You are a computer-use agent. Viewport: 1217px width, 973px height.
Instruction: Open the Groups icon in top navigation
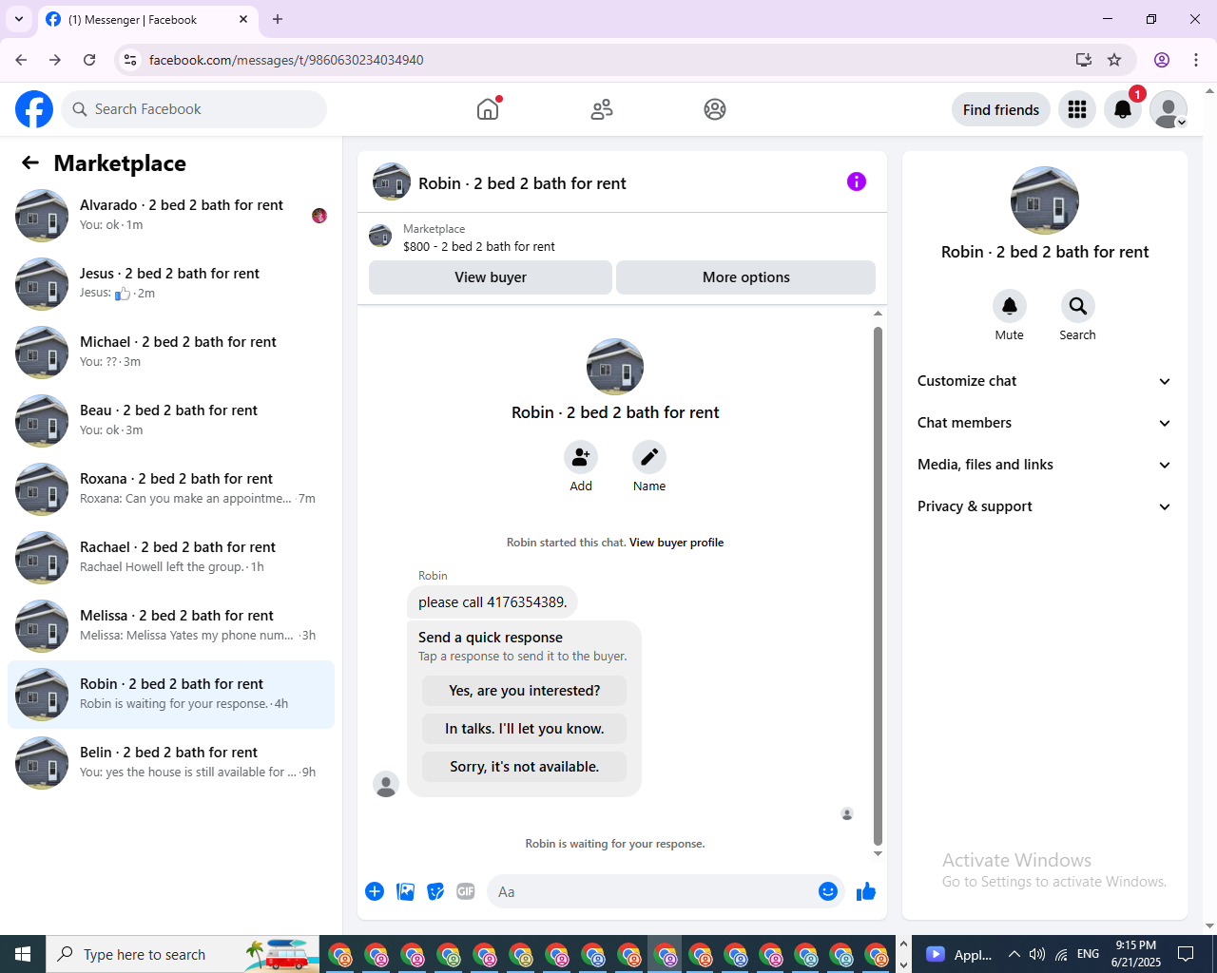(x=715, y=109)
